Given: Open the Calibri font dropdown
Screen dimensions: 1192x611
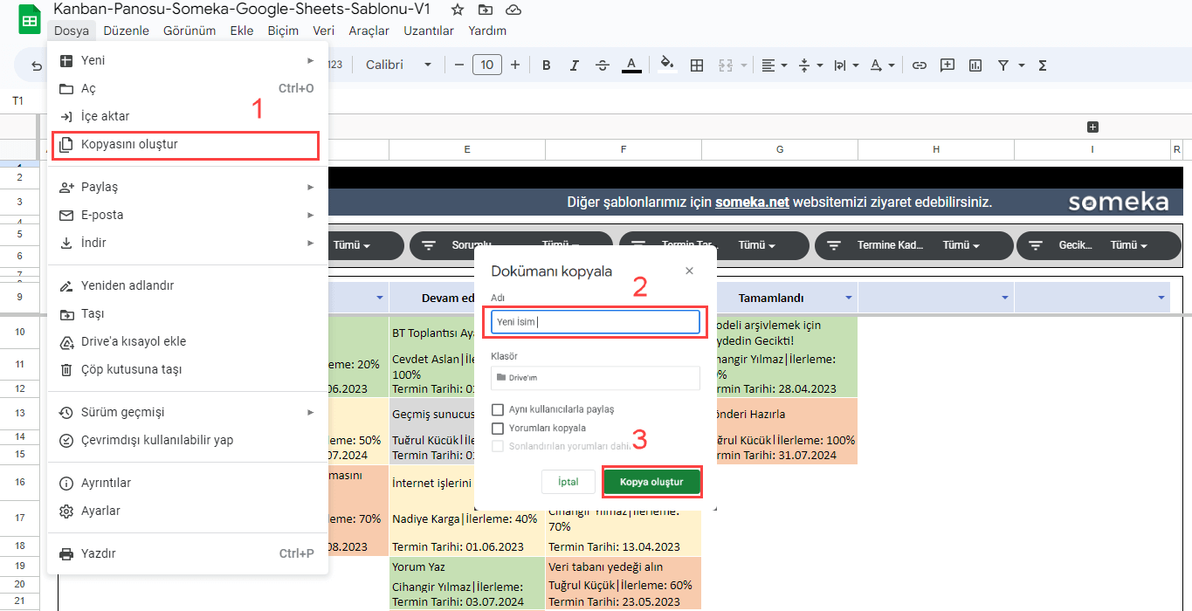Looking at the screenshot, I should [x=398, y=65].
